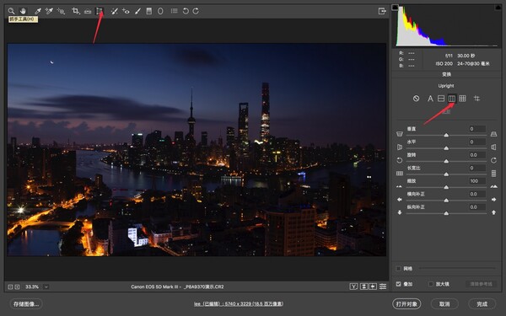This screenshot has width=506, height=316.
Task: Toggle highlight clipping warning in histogram
Action: 498,8
